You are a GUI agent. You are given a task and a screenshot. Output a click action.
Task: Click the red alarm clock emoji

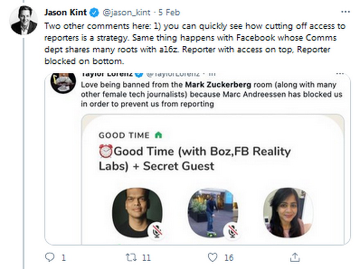(x=106, y=152)
